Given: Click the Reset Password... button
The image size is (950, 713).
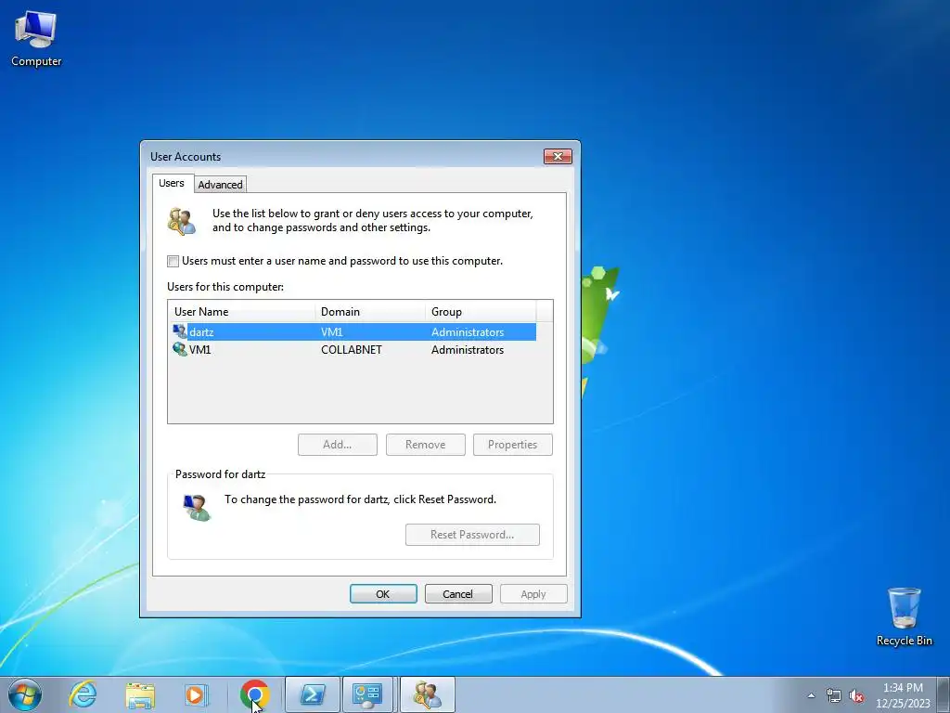Looking at the screenshot, I should click(472, 535).
